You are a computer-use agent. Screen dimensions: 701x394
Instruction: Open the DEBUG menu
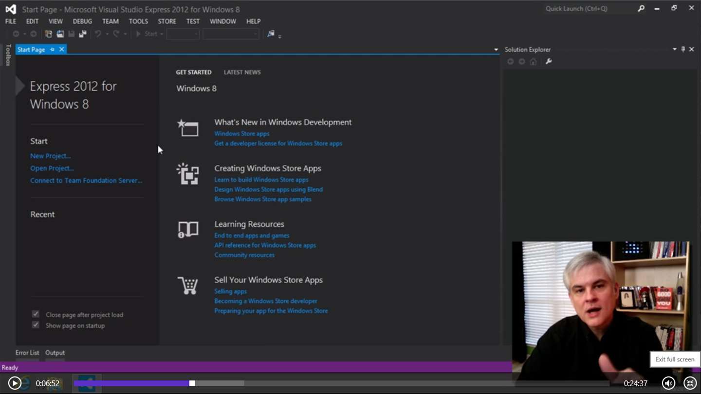click(x=82, y=21)
